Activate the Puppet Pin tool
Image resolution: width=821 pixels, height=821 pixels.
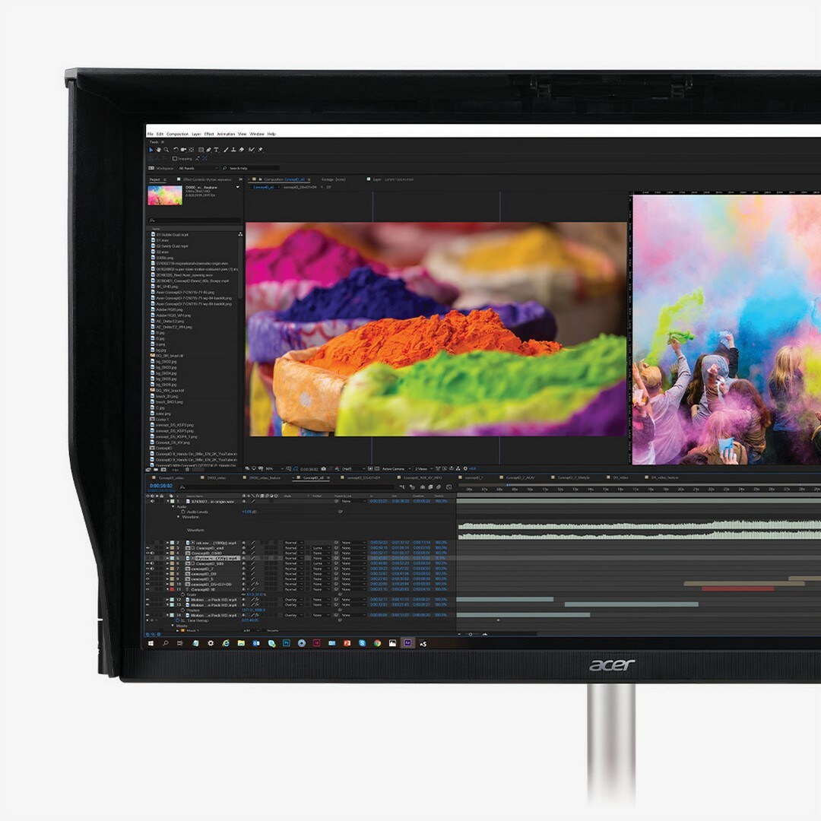[260, 150]
